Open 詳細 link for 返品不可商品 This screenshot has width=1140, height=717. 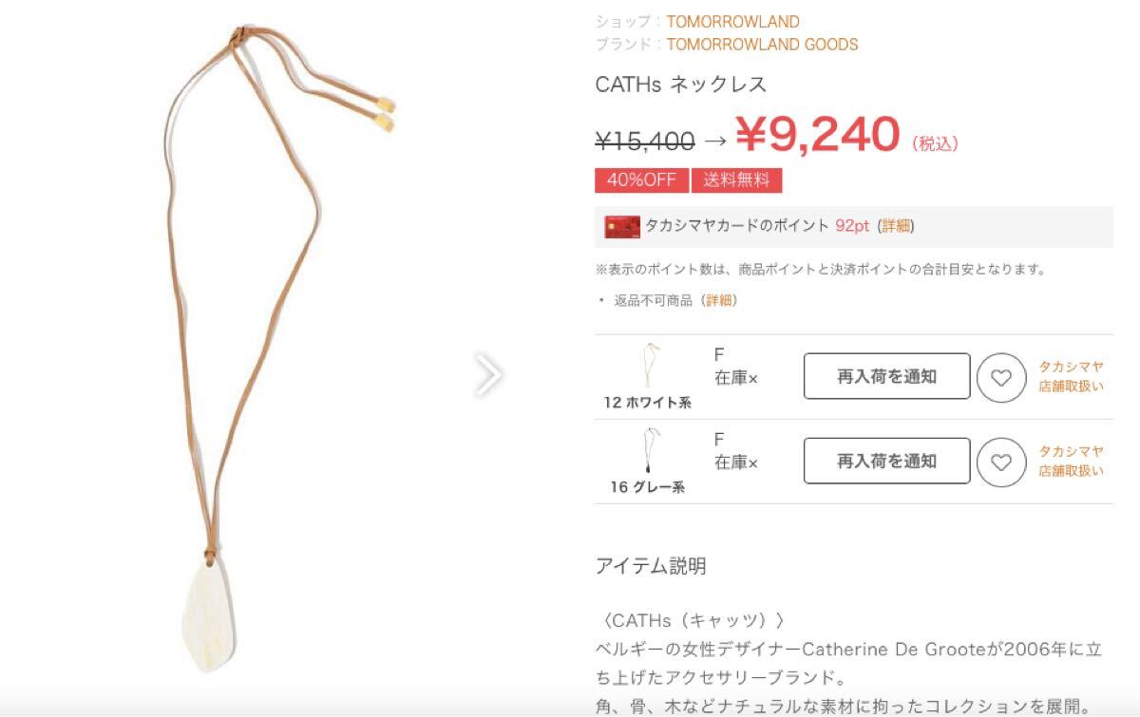[719, 300]
